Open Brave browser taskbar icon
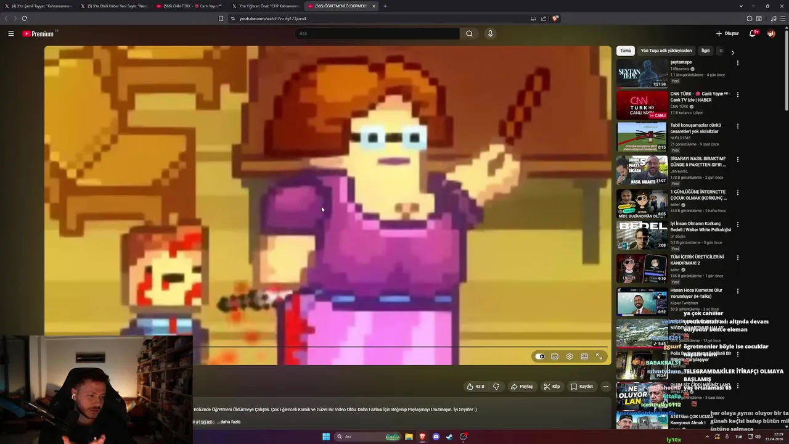Viewport: 789px width, 444px height. [x=422, y=437]
